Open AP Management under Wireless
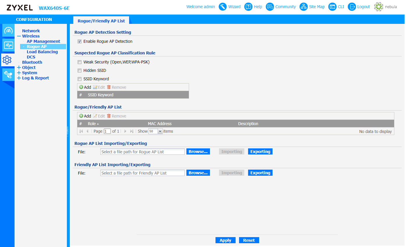The image size is (406, 247). click(x=43, y=41)
